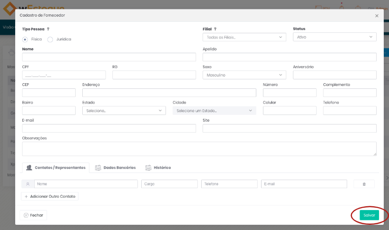Viewport: 389px width, 230px height.
Task: Switch to the Contatos / Representantes tab
Action: coord(56,168)
